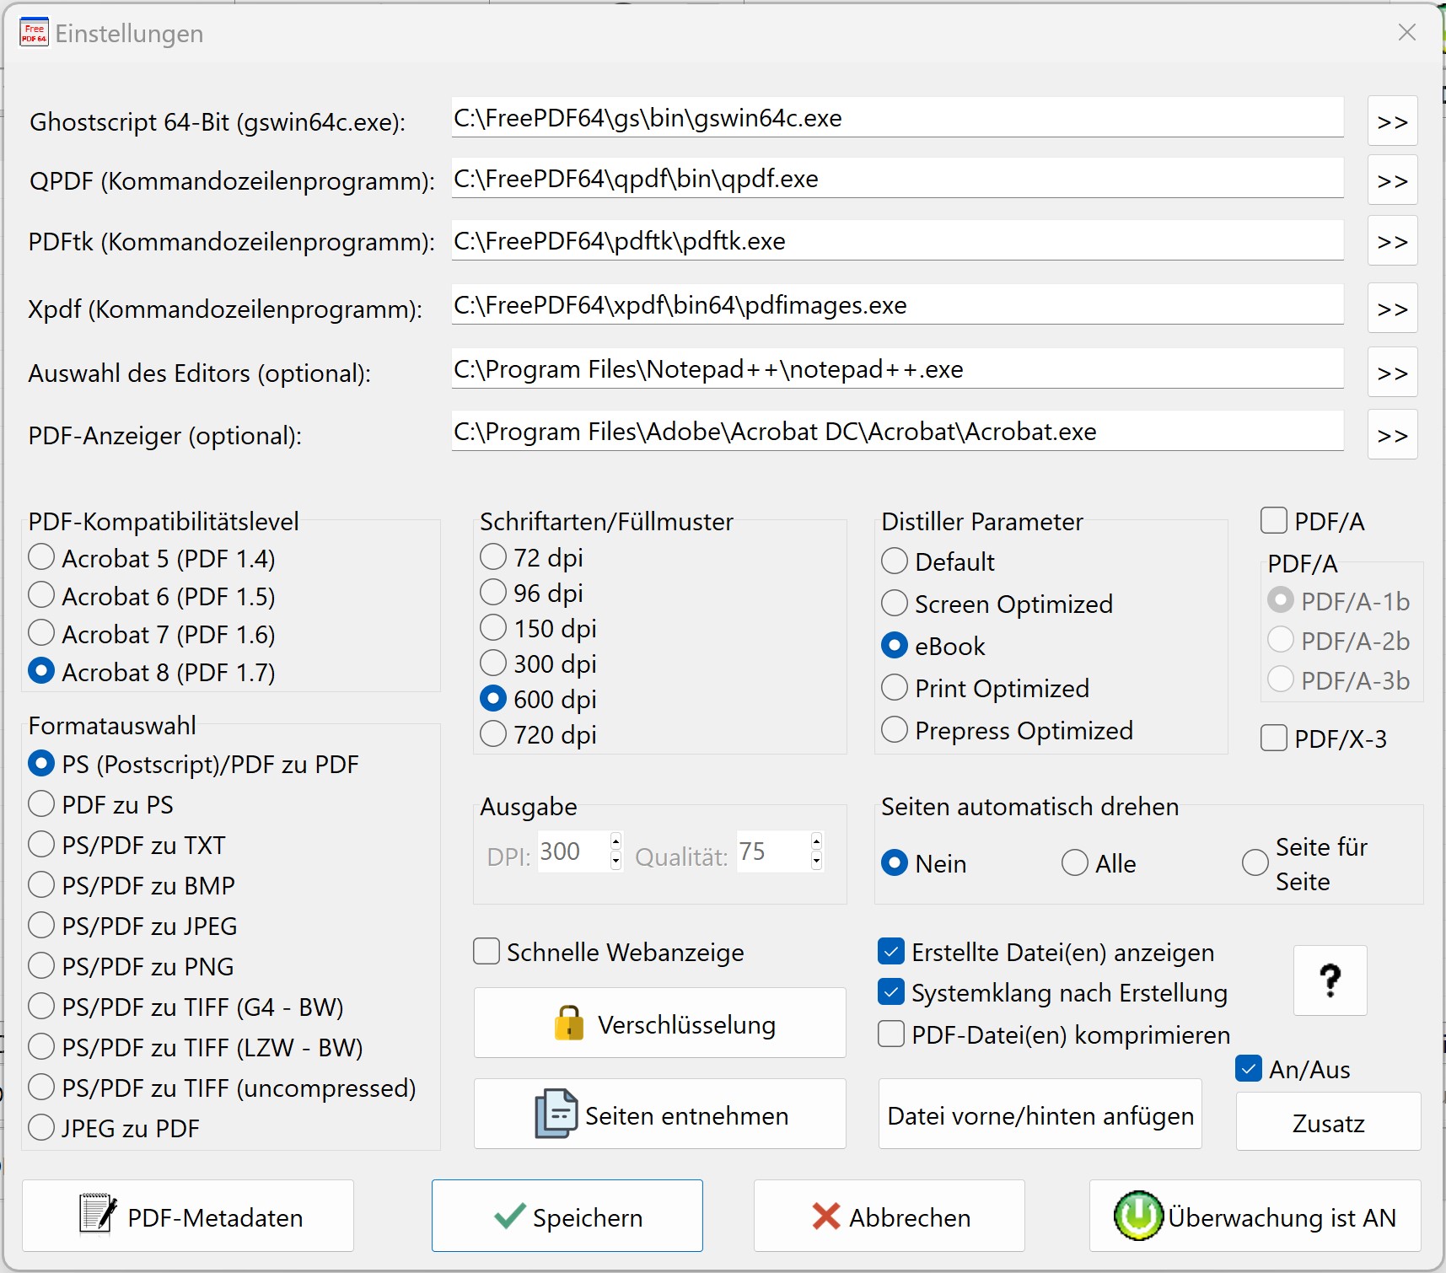Select Print Optimized distiller parameter
This screenshot has height=1273, width=1446.
(x=985, y=688)
